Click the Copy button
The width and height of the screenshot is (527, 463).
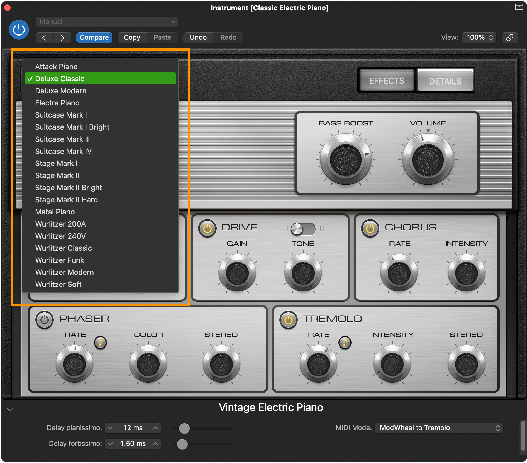pos(132,38)
